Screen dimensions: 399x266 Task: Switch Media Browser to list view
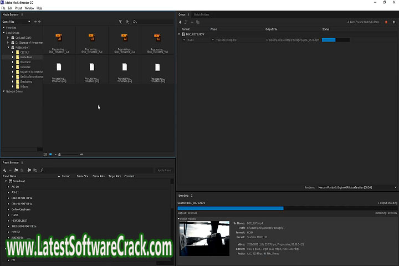point(44,154)
